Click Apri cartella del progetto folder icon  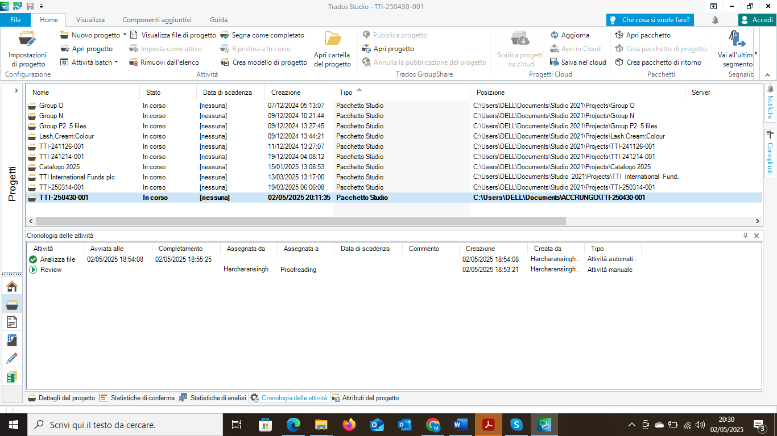point(333,40)
